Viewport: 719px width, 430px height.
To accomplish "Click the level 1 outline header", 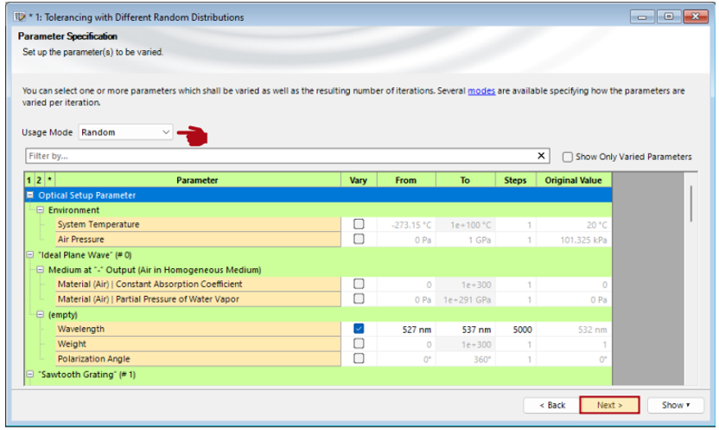I will tap(29, 180).
